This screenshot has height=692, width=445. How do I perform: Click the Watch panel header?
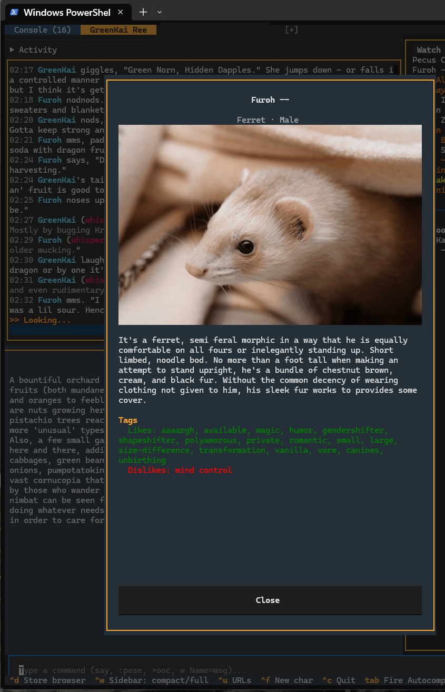(x=428, y=50)
